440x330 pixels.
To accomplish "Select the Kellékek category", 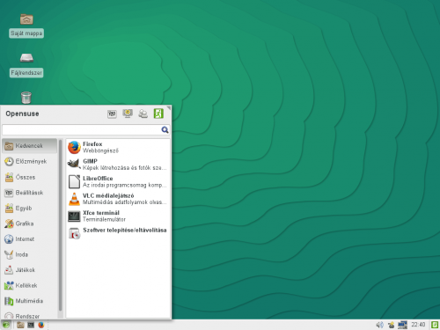I will (30, 285).
